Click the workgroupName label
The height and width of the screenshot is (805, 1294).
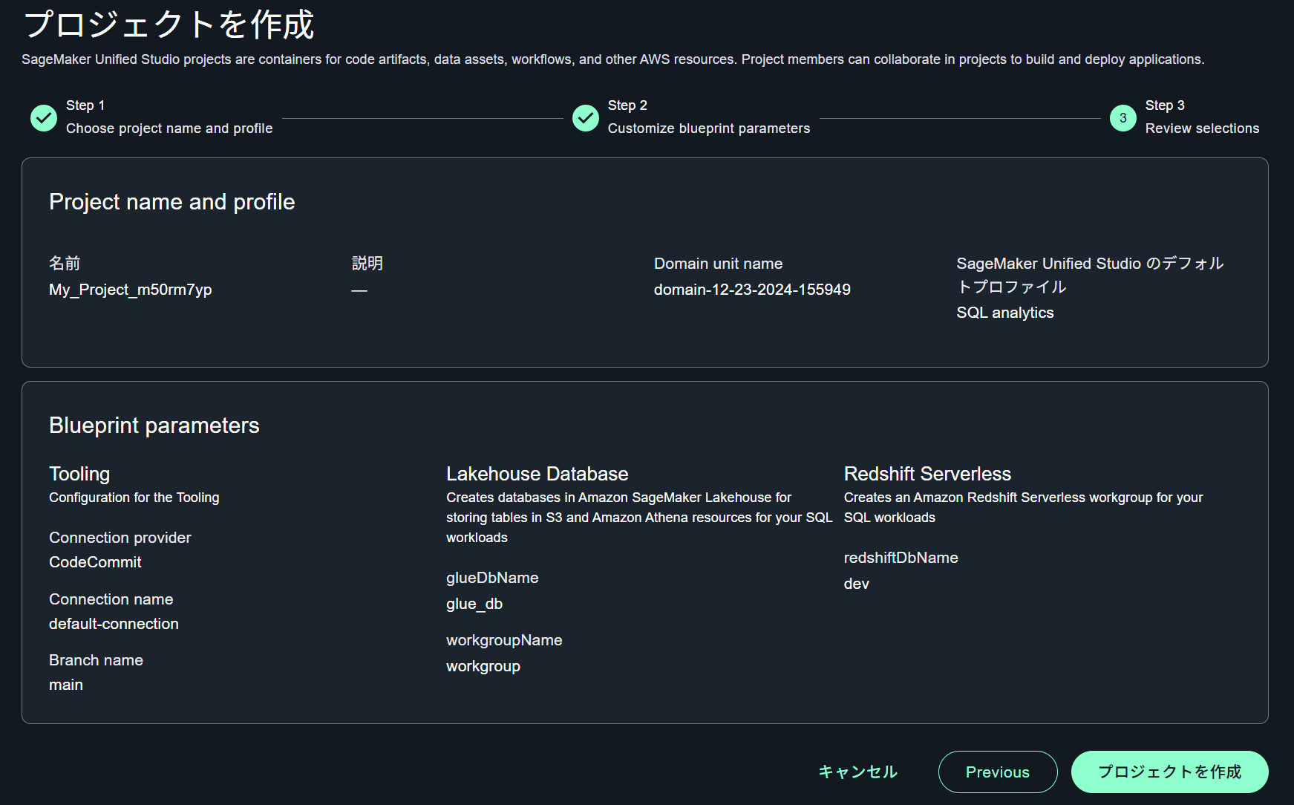(x=504, y=640)
